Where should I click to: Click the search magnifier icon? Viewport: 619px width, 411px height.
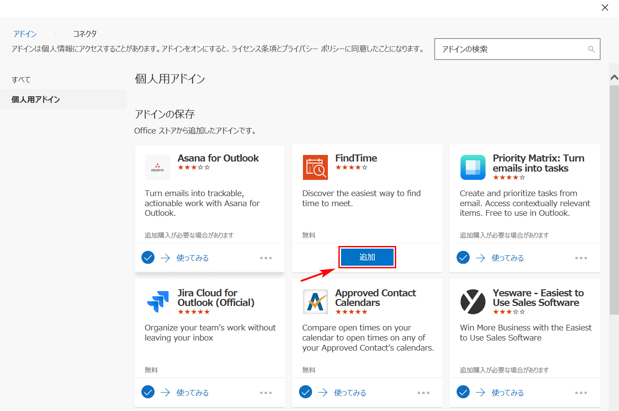tap(591, 49)
